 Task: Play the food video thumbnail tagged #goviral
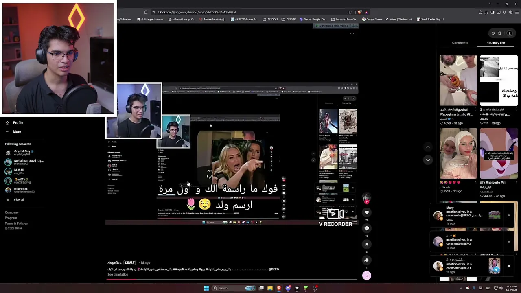tap(458, 81)
